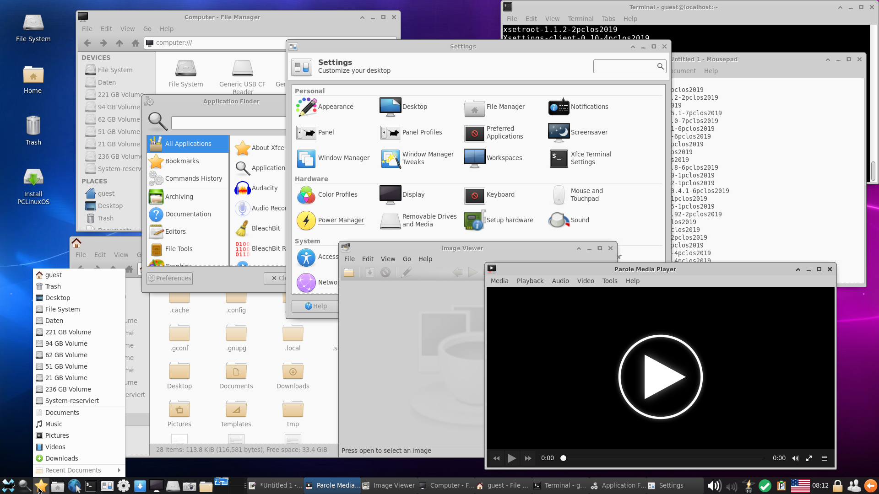Click the Parole seek slider handle
Screen dimensions: 879x494
click(564, 458)
